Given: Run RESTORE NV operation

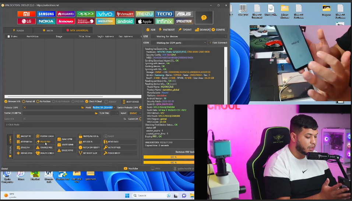Looking at the screenshot, I should [24, 142].
